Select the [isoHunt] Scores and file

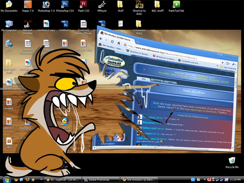click(28, 47)
